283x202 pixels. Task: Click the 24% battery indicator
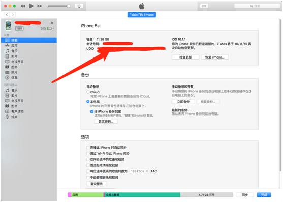pyautogui.click(x=47, y=28)
